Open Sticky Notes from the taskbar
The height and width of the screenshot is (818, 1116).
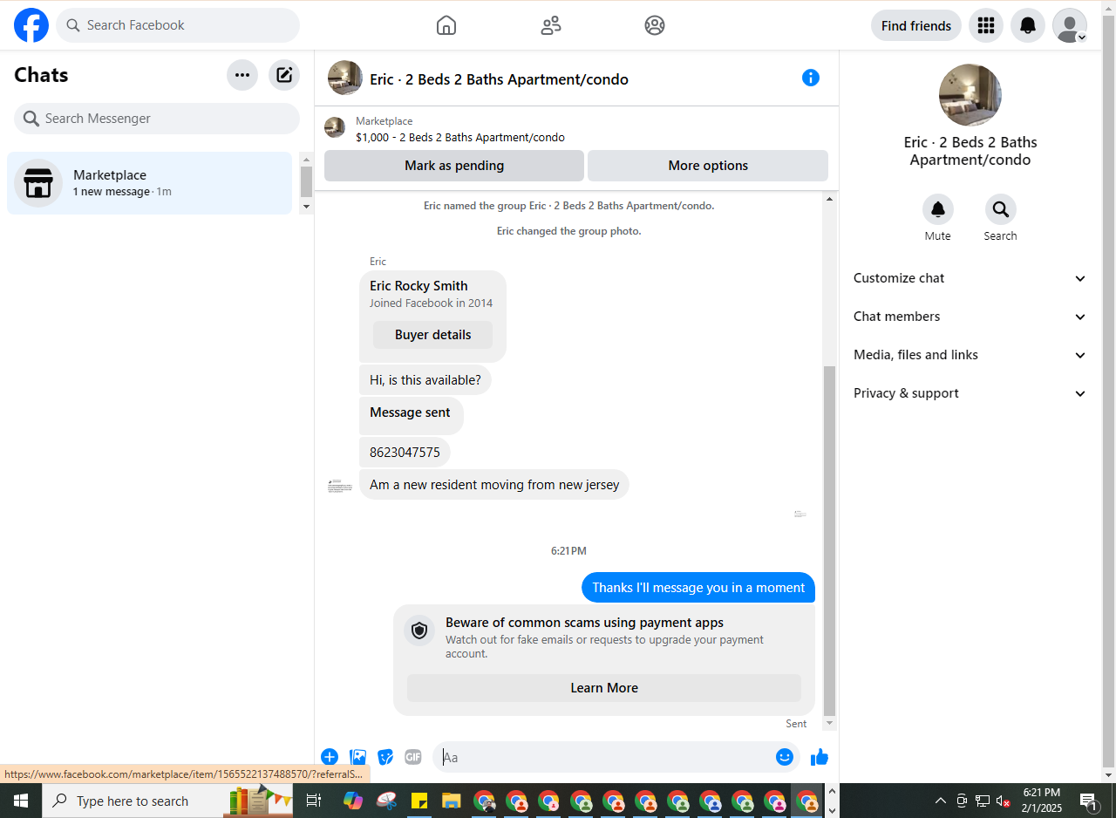point(418,801)
